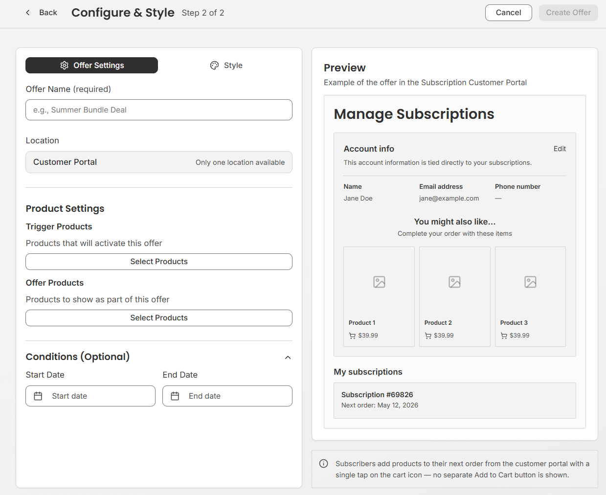Image resolution: width=606 pixels, height=495 pixels.
Task: Click the name Jane Doe
Action: coord(358,199)
